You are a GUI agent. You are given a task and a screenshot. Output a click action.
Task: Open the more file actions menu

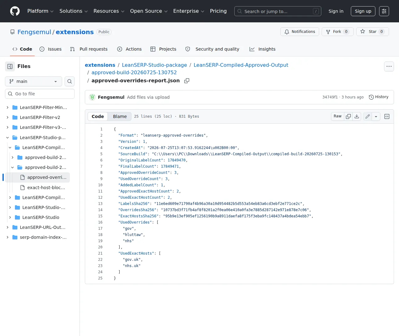point(389,66)
